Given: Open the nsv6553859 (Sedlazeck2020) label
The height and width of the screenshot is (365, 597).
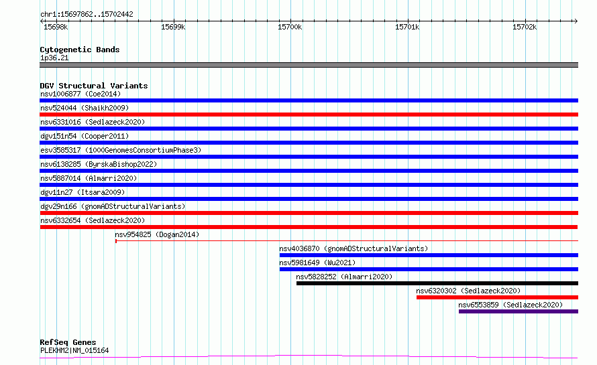Looking at the screenshot, I should click(x=510, y=305).
